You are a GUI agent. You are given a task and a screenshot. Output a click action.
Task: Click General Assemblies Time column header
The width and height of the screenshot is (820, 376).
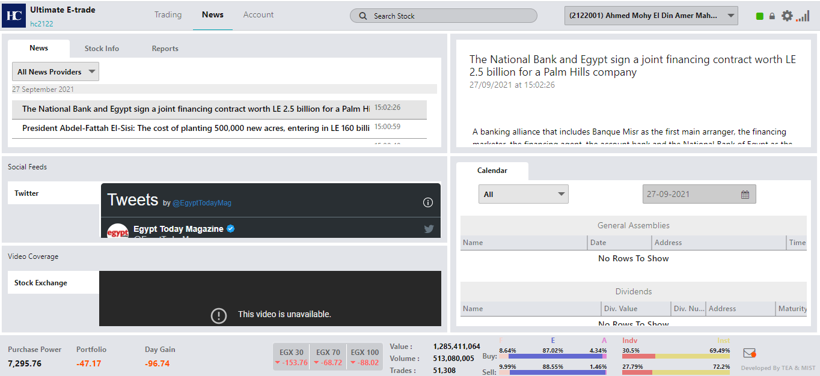tap(797, 243)
